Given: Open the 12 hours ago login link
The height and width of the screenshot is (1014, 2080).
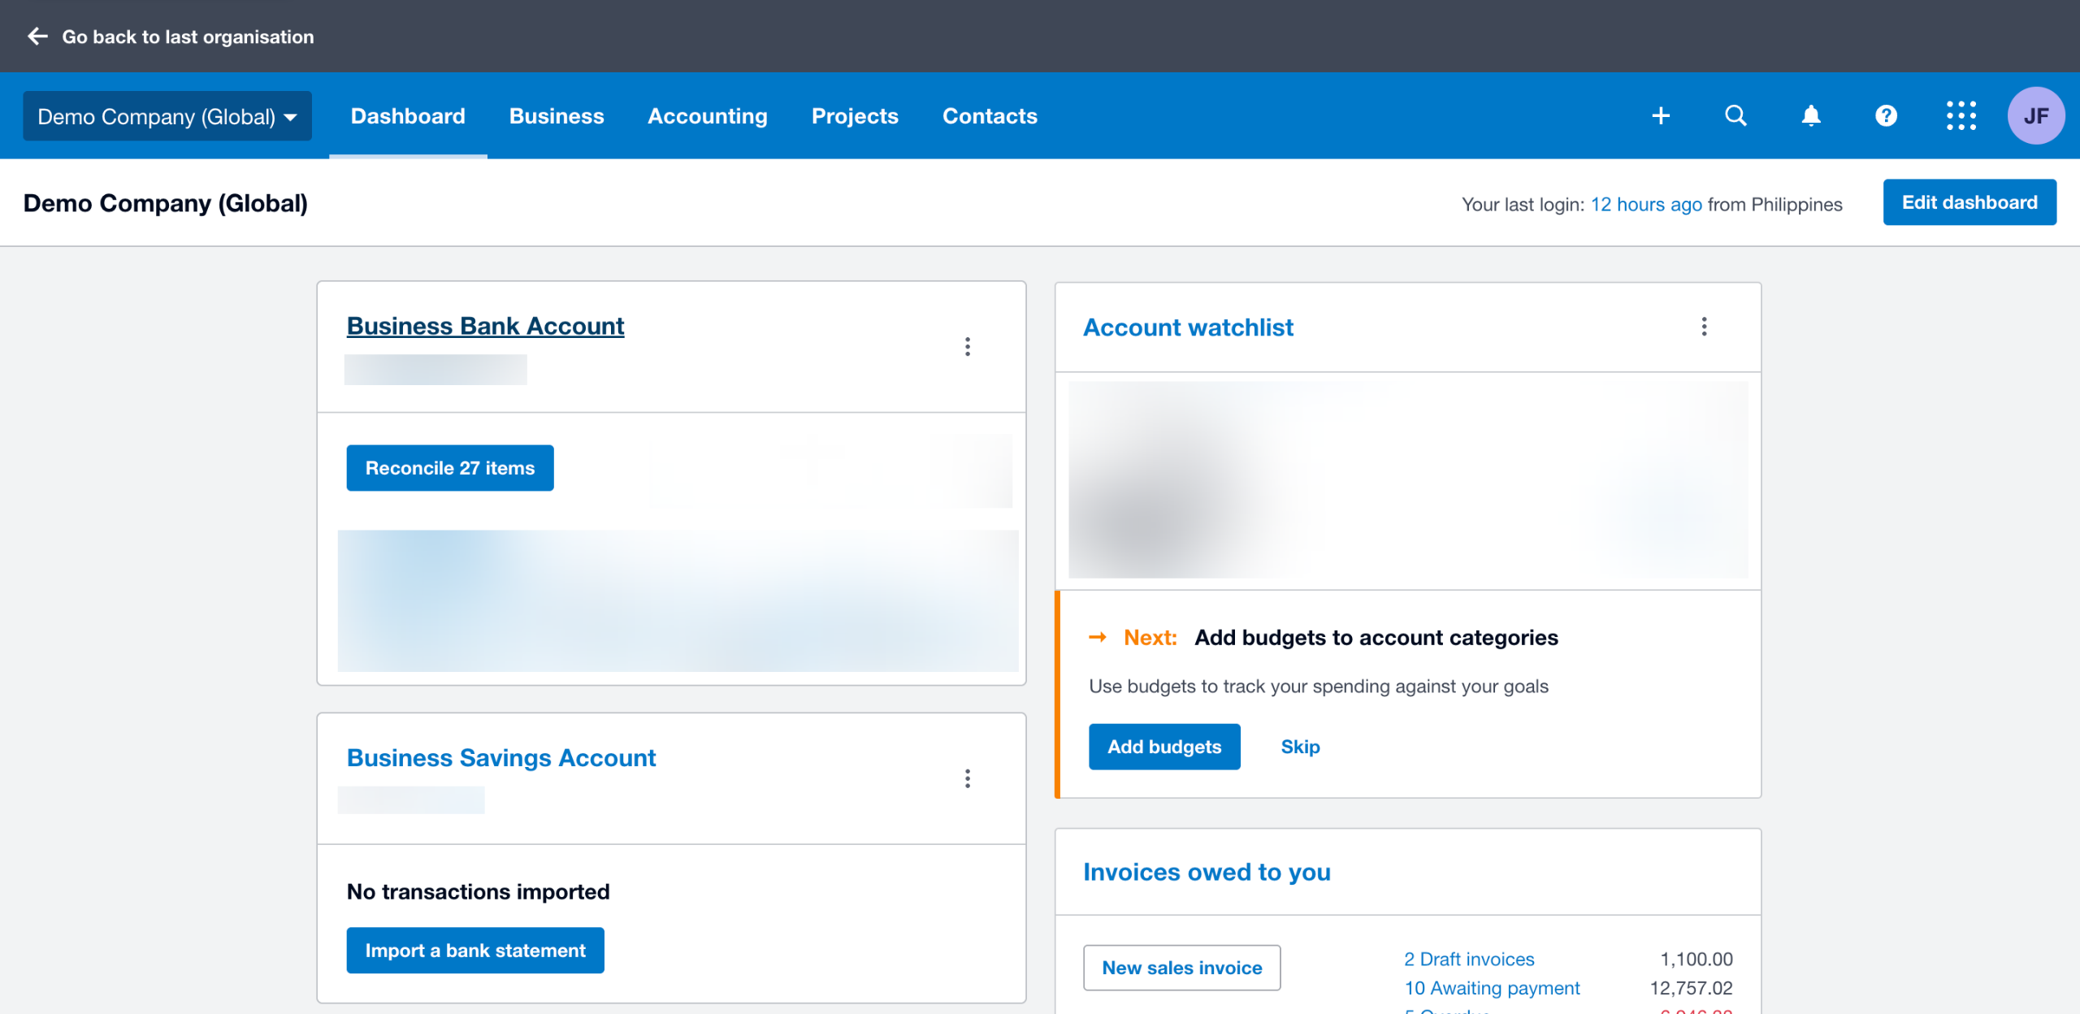Looking at the screenshot, I should 1646,204.
